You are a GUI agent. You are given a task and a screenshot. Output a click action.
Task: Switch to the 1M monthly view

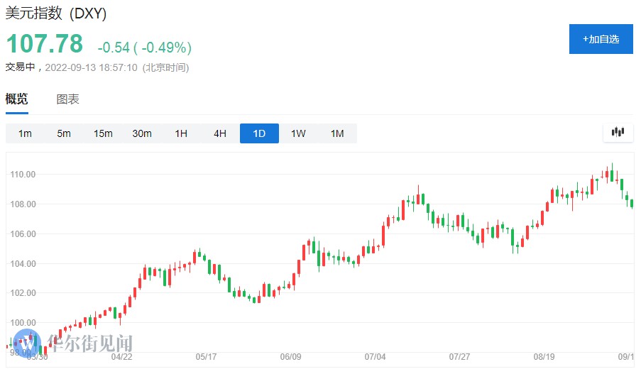coord(337,133)
